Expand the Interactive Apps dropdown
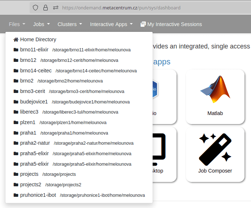251x208 pixels. pyautogui.click(x=111, y=24)
